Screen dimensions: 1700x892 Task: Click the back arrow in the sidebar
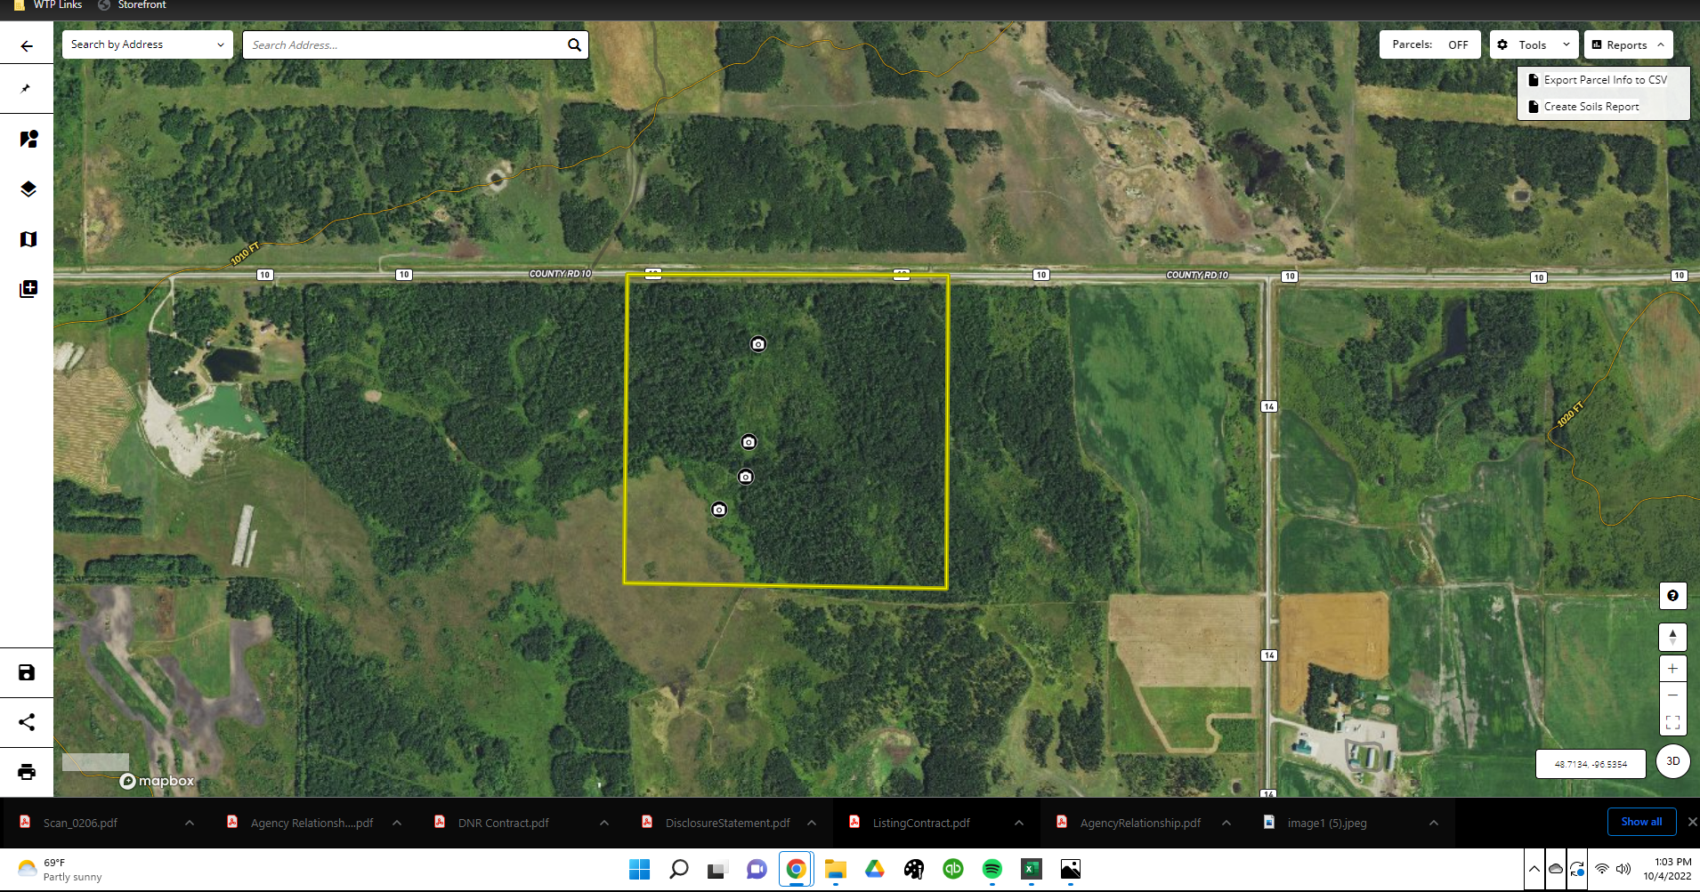tap(27, 46)
